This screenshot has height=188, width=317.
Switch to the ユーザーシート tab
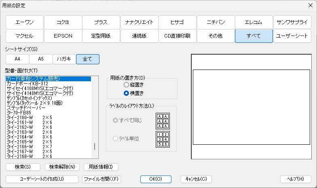tap(292, 36)
